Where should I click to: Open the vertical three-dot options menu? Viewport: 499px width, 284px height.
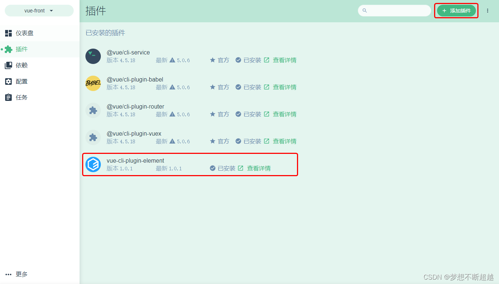(488, 11)
